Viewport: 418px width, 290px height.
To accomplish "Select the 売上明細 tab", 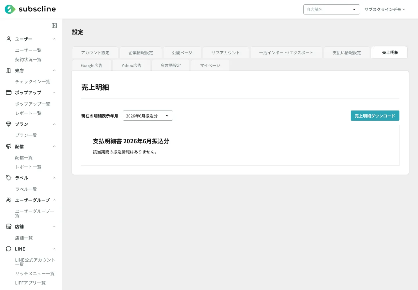I will [390, 52].
